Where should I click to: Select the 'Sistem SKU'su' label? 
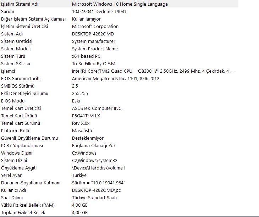(16, 64)
